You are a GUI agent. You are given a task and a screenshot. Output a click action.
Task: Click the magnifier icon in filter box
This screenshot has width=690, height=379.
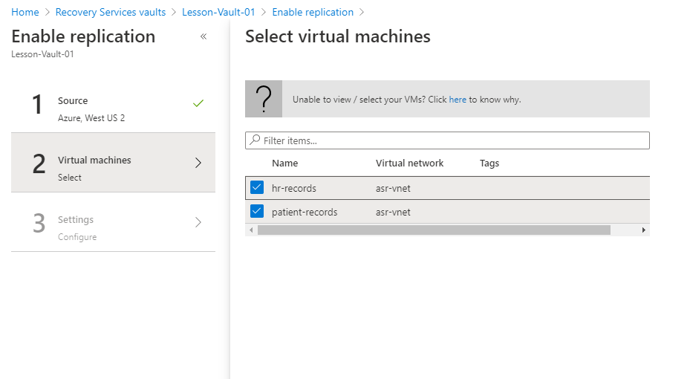pyautogui.click(x=255, y=140)
